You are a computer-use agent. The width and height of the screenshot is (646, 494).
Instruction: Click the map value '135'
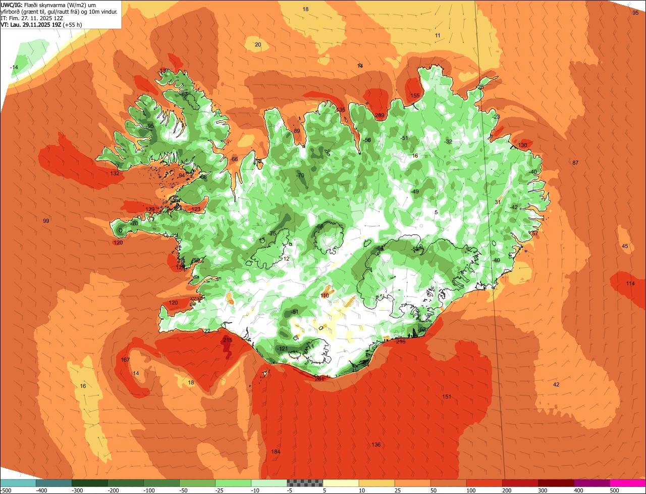[341, 110]
